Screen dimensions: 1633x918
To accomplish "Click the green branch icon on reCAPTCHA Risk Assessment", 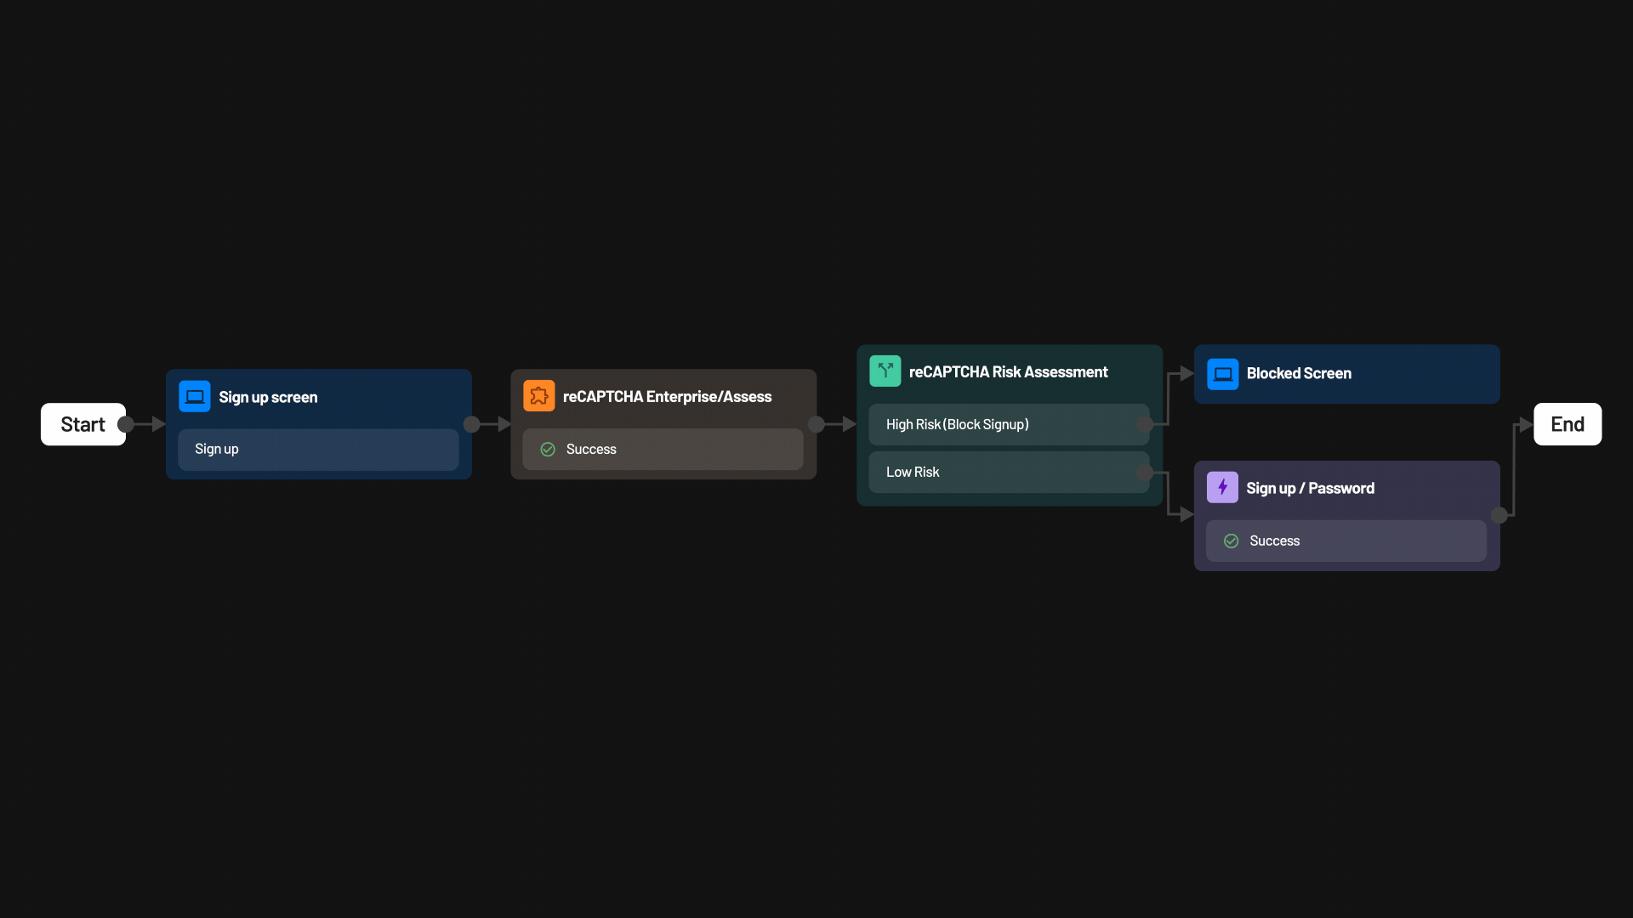I will pyautogui.click(x=885, y=371).
